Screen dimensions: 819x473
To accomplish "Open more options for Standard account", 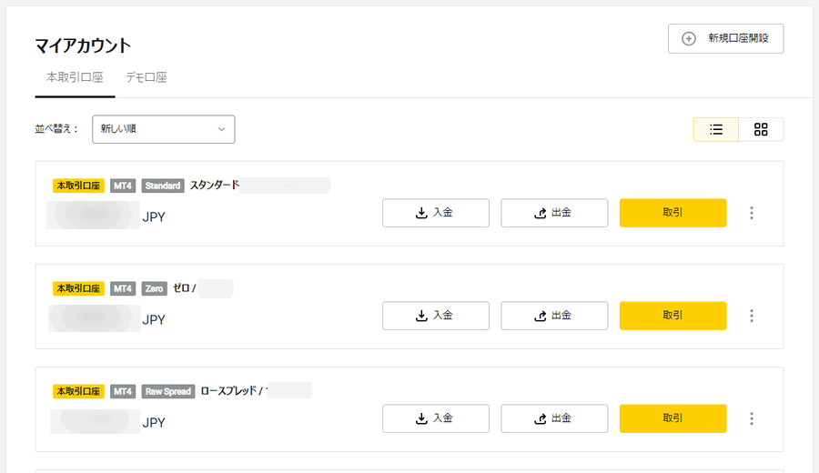I will coord(752,213).
